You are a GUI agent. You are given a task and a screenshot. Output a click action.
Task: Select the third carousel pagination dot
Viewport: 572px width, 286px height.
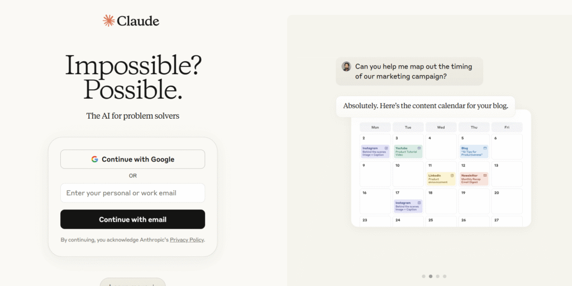(437, 276)
